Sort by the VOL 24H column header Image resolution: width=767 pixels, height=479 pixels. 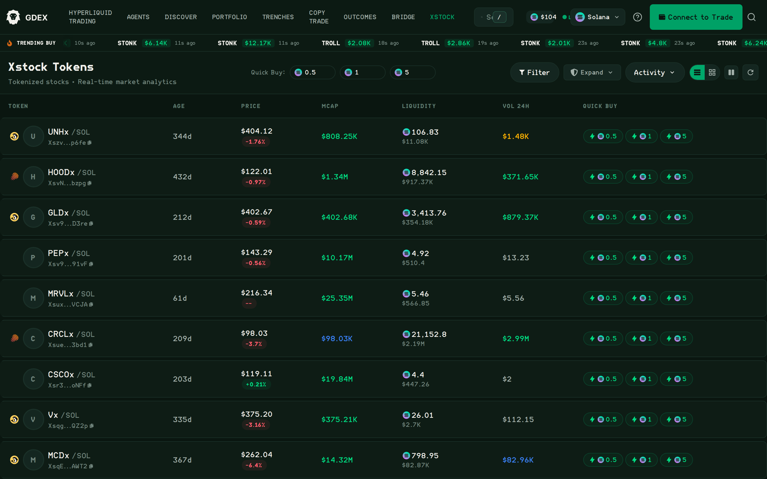tap(516, 106)
